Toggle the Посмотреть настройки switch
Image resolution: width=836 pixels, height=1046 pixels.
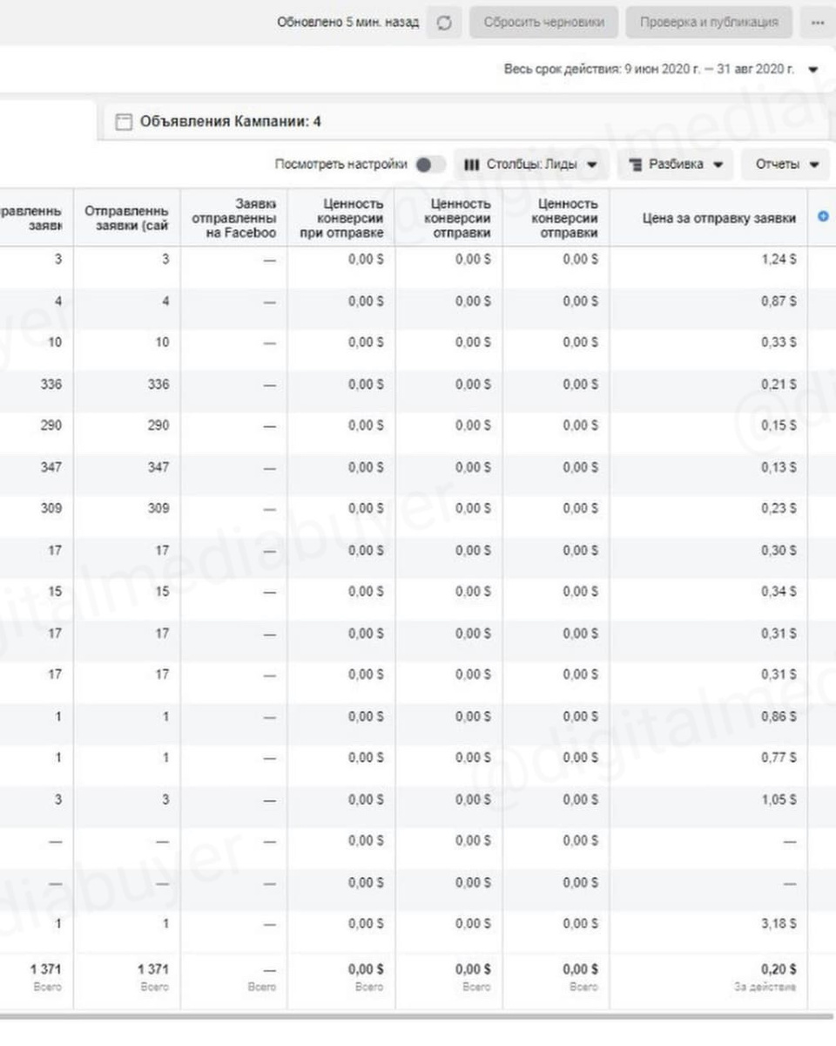[x=430, y=164]
